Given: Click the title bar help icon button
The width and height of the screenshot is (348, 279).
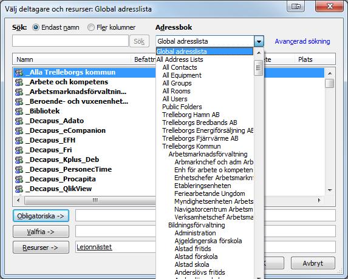Looking at the screenshot, I should pos(296,6).
